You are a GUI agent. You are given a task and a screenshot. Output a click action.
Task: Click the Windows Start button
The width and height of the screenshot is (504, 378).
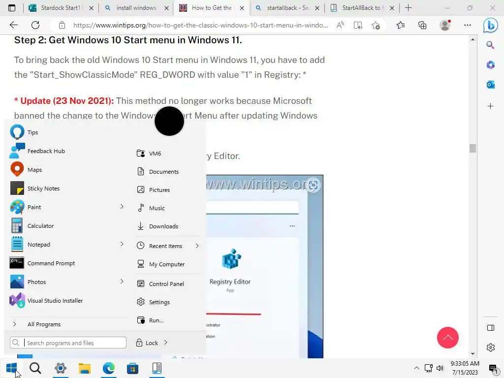12,368
